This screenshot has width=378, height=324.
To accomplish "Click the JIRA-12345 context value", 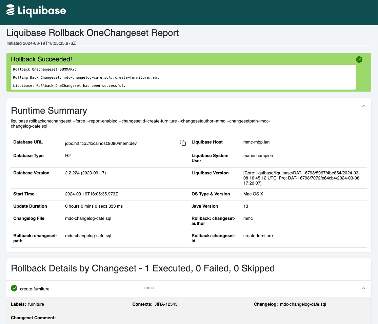I will (166, 304).
